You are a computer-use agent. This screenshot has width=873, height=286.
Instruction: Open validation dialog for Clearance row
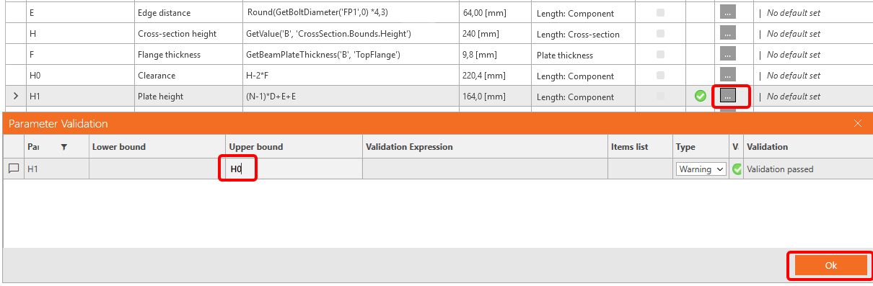pos(728,75)
